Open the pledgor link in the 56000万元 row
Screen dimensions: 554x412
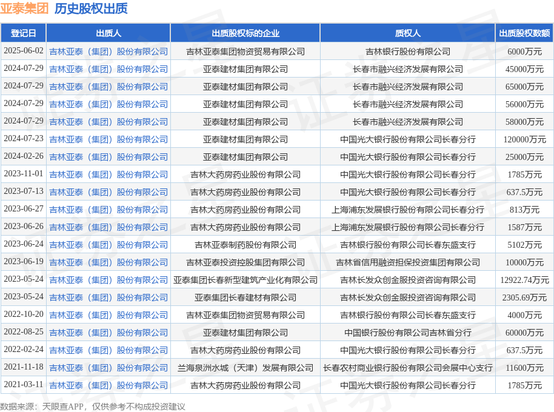tap(108, 104)
